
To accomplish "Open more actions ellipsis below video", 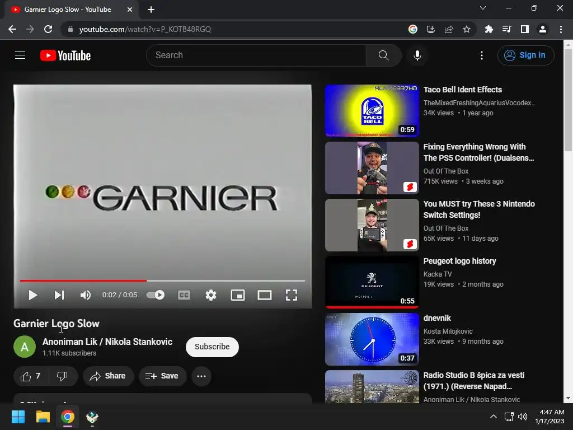I will point(201,376).
